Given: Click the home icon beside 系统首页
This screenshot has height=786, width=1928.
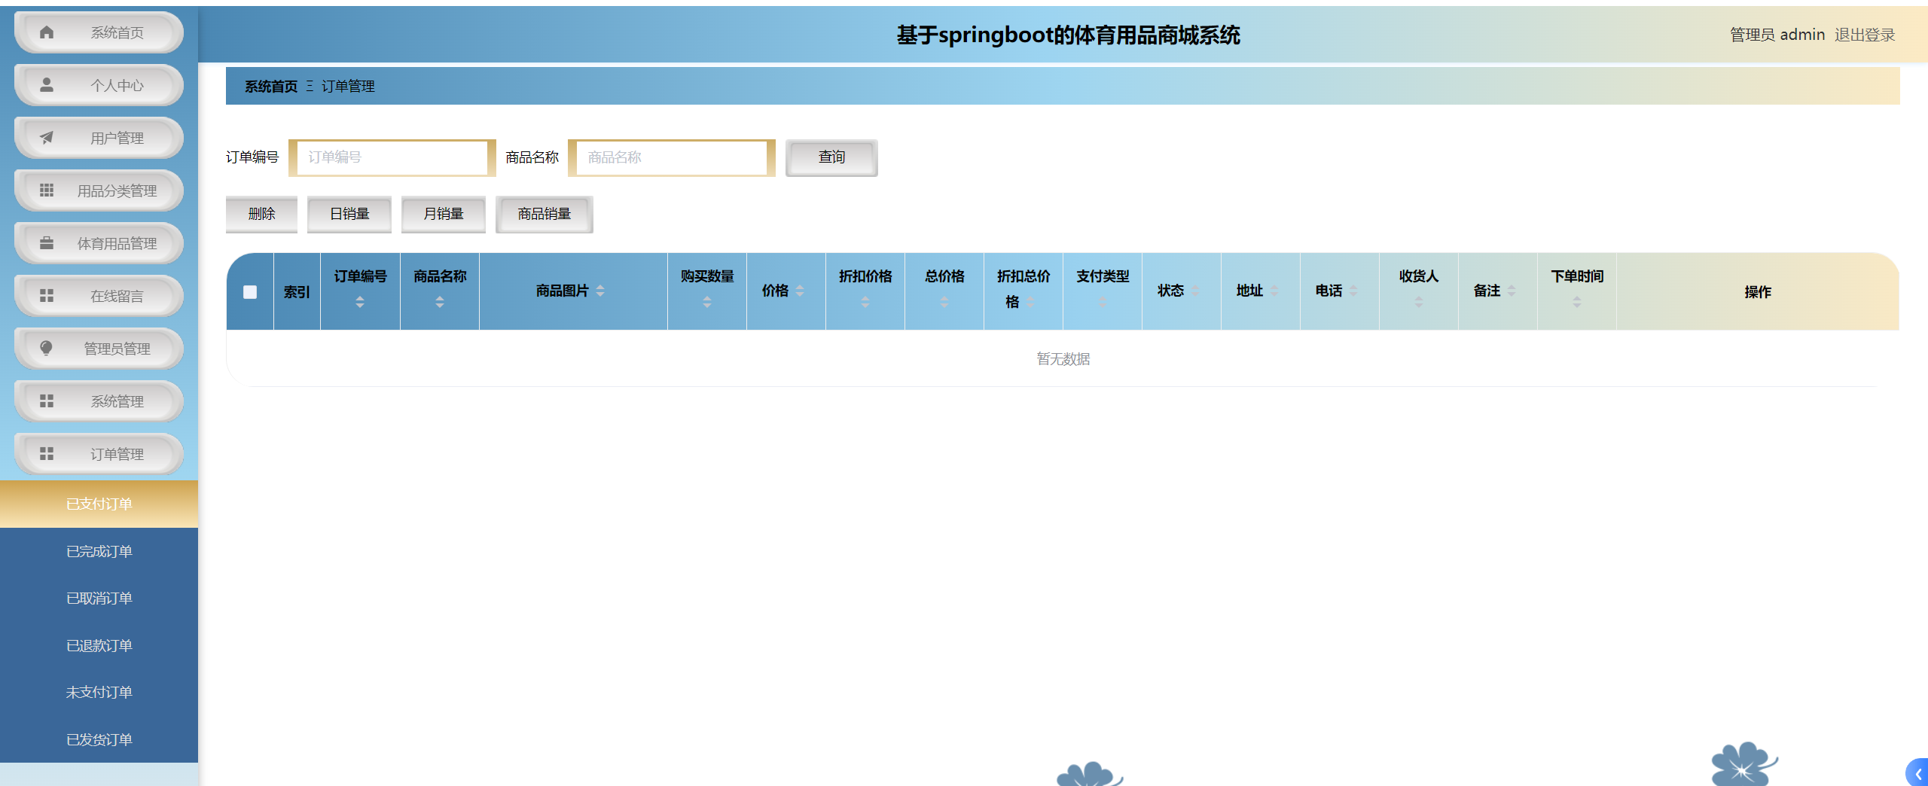Looking at the screenshot, I should [x=47, y=32].
